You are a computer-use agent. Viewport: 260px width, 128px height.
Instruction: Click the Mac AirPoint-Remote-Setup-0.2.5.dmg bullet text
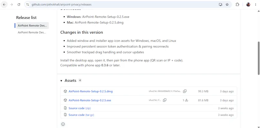(x=95, y=22)
